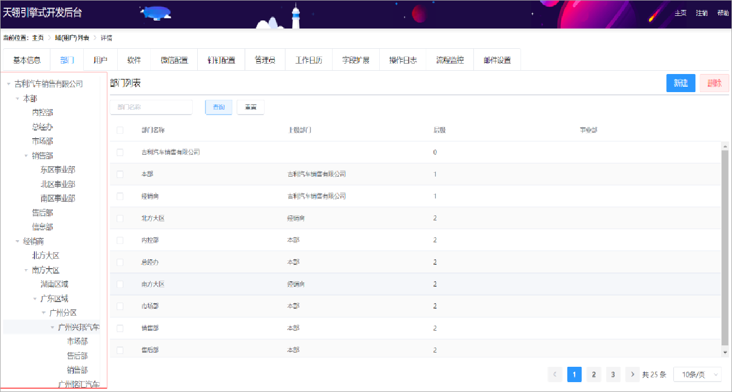Screen dimensions: 732x392
Task: Click the scrollbar up arrow in department list
Action: click(x=725, y=146)
